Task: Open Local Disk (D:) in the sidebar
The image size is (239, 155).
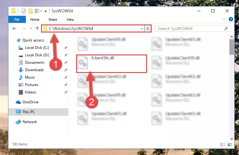Action: pos(37,55)
